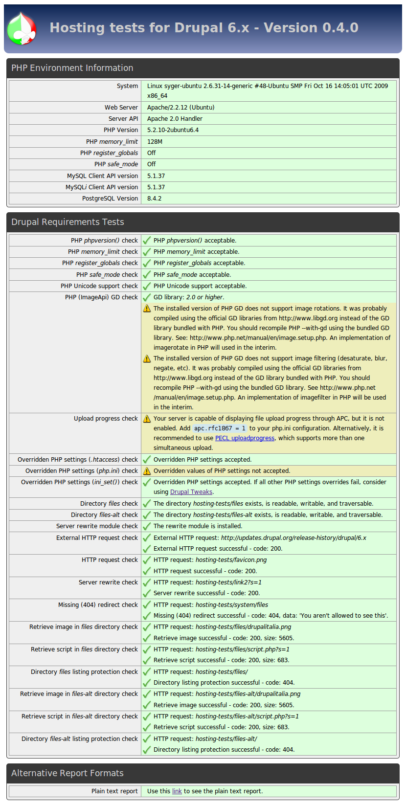Click the PHP Environment Information section header
Screen dimensions: 406x805
coord(203,68)
